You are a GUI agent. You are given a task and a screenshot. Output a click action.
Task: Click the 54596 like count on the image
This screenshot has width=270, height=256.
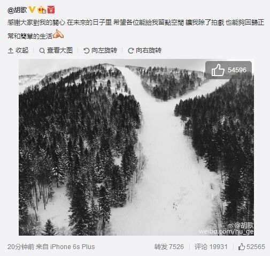[237, 70]
